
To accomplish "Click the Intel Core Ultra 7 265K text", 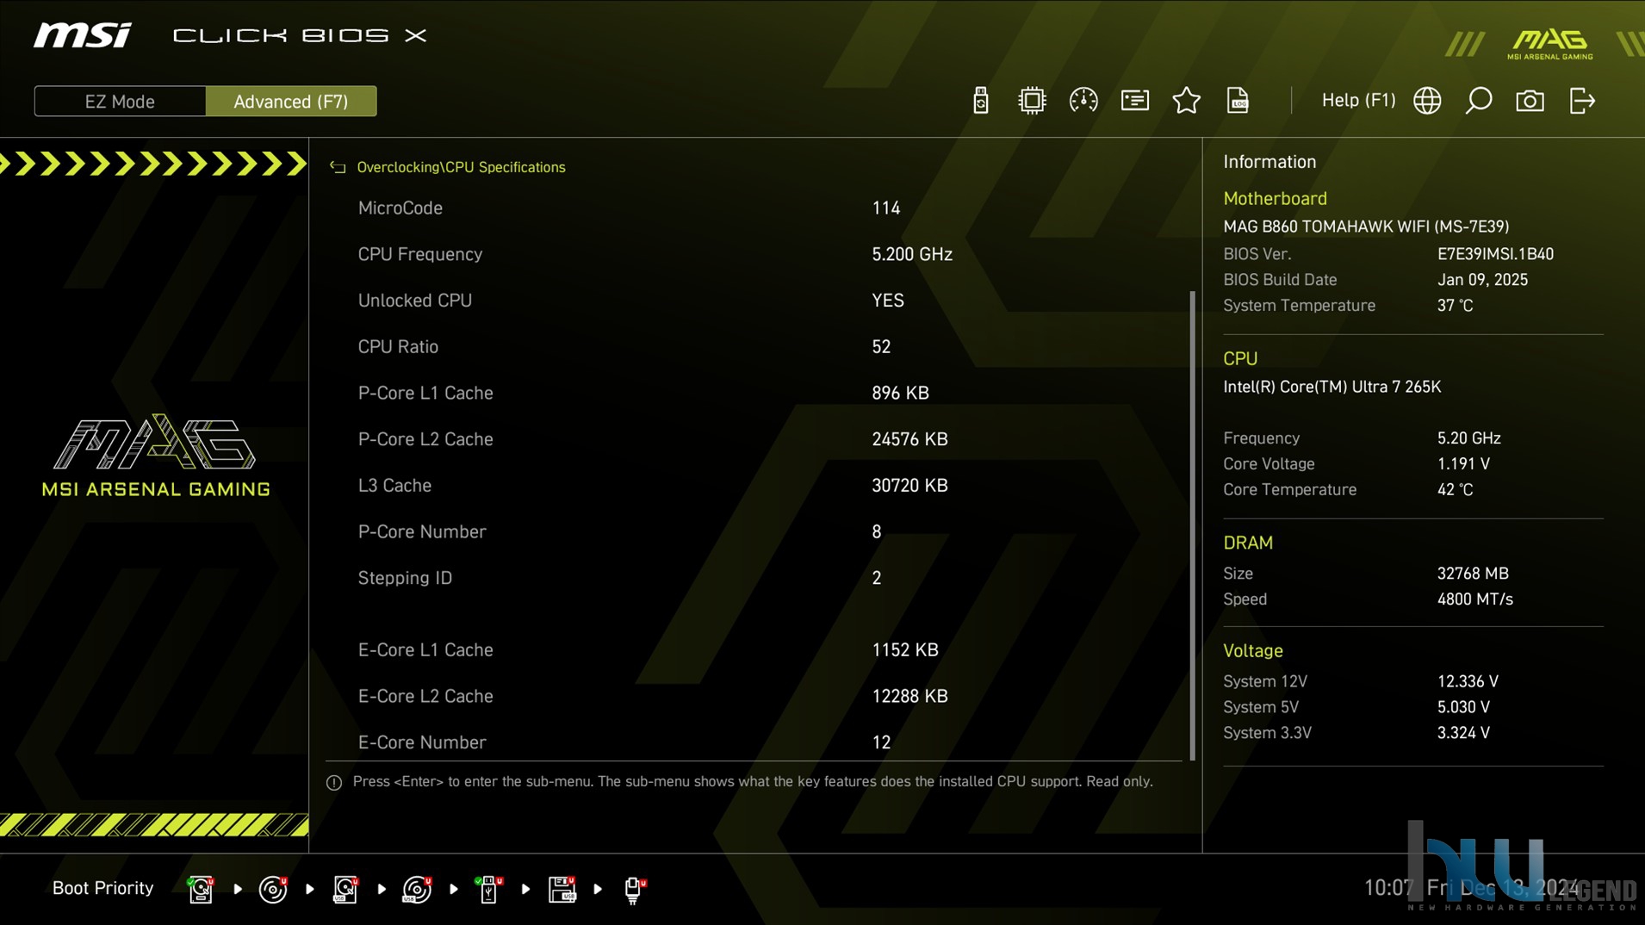I will coord(1332,387).
